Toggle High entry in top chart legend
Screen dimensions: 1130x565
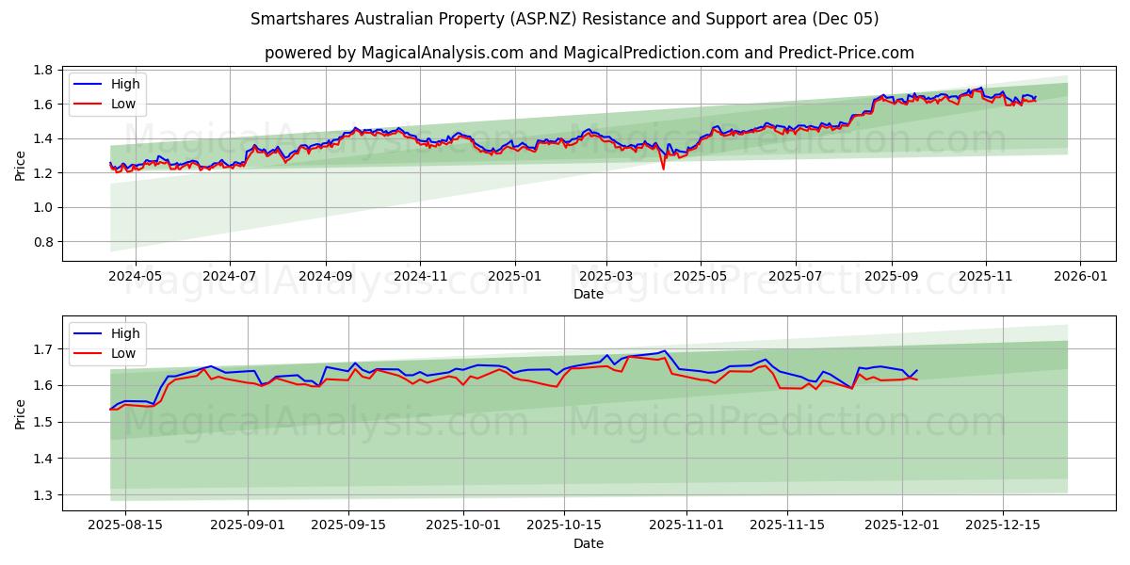coord(104,84)
